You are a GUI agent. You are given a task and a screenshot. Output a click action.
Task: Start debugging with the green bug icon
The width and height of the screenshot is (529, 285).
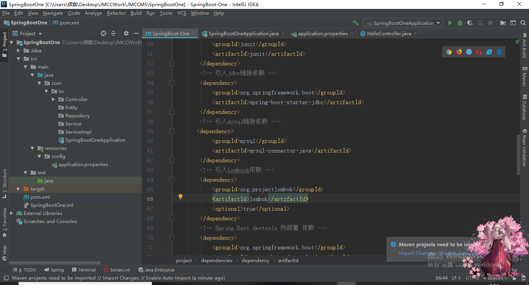coord(460,23)
